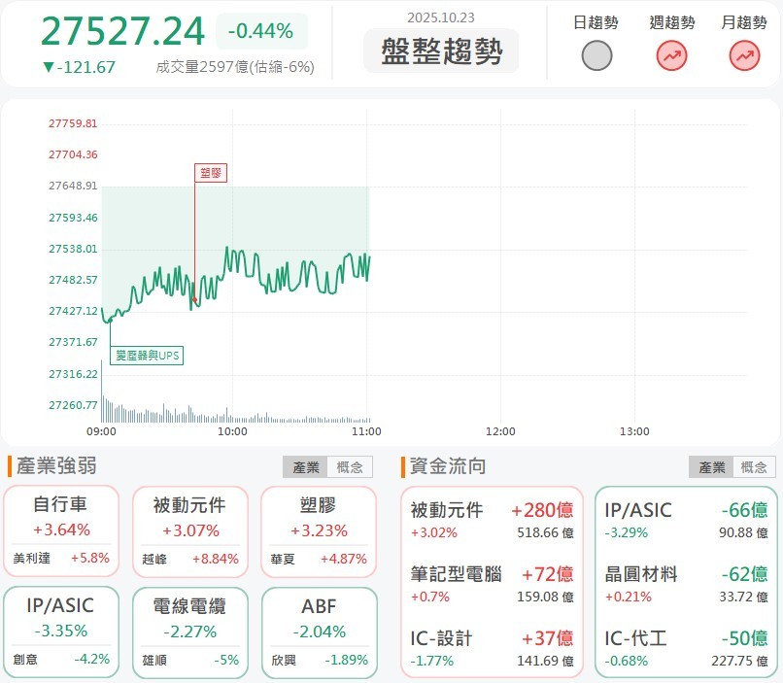
Task: Open the ABF card showing -2.04%
Action: (319, 632)
